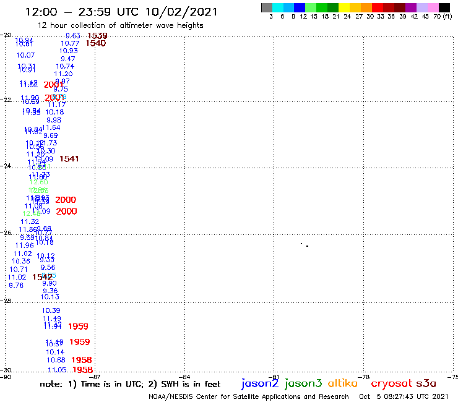This screenshot has width=458, height=402.
Task: Click wave height value '10.36'
Action: click(x=21, y=261)
